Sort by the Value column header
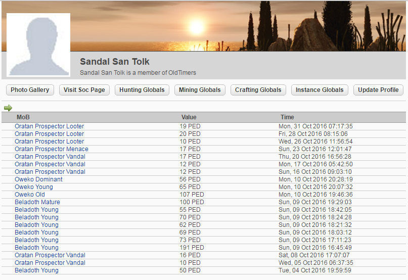 (189, 117)
